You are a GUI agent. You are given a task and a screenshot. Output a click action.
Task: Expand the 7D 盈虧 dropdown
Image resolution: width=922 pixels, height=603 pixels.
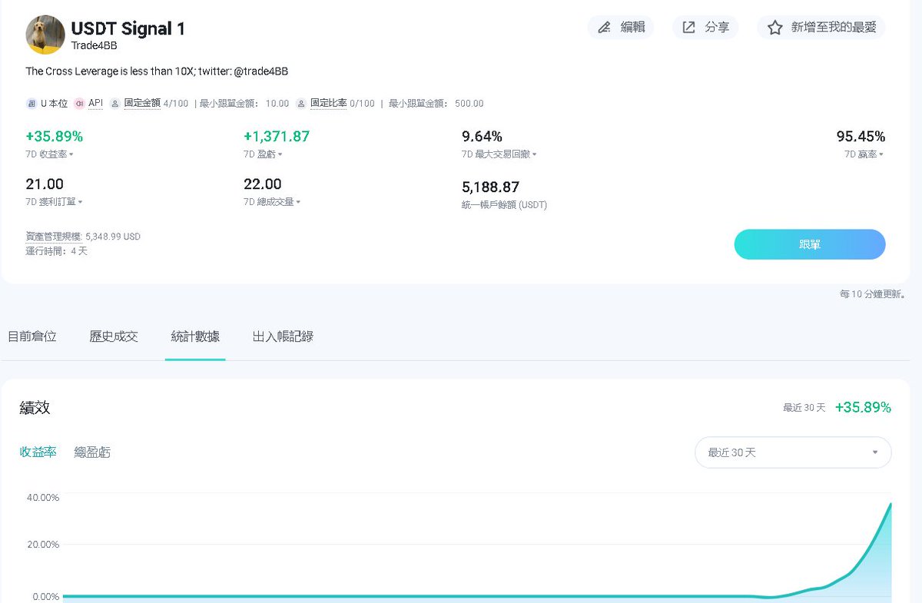click(x=264, y=154)
